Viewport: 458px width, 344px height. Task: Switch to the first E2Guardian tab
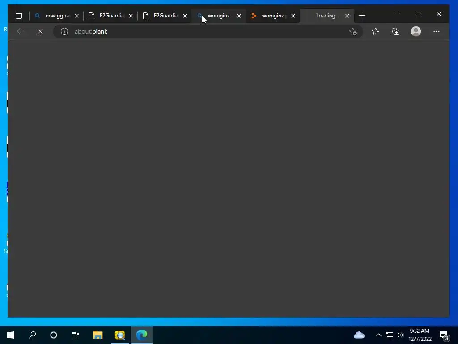point(111,16)
